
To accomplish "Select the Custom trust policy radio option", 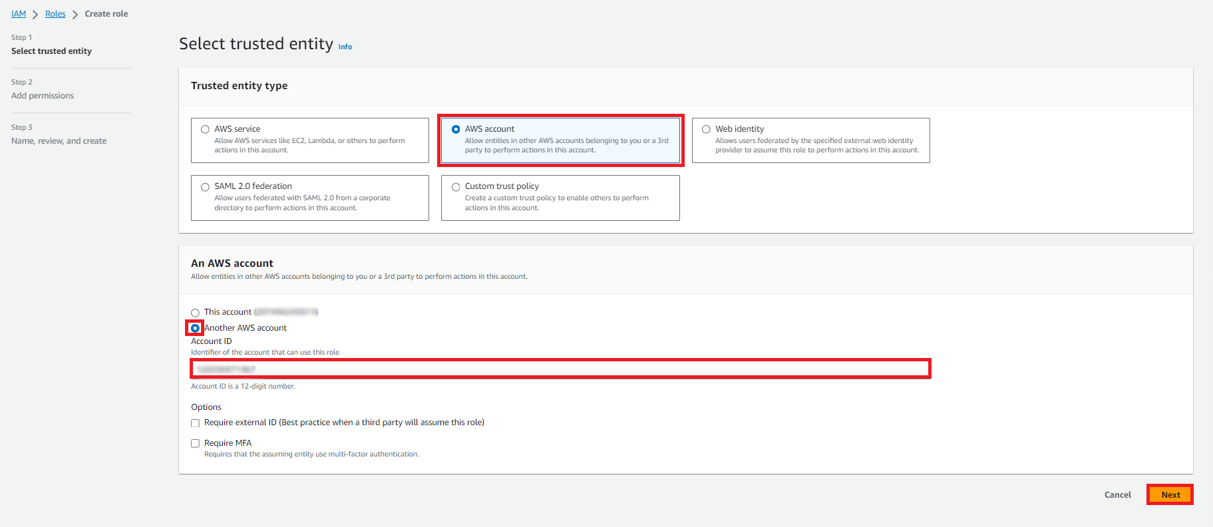I will click(x=456, y=187).
